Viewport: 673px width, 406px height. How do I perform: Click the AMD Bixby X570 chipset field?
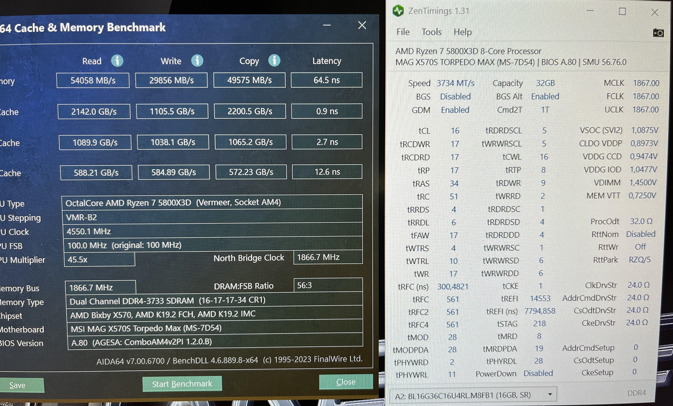click(x=215, y=314)
